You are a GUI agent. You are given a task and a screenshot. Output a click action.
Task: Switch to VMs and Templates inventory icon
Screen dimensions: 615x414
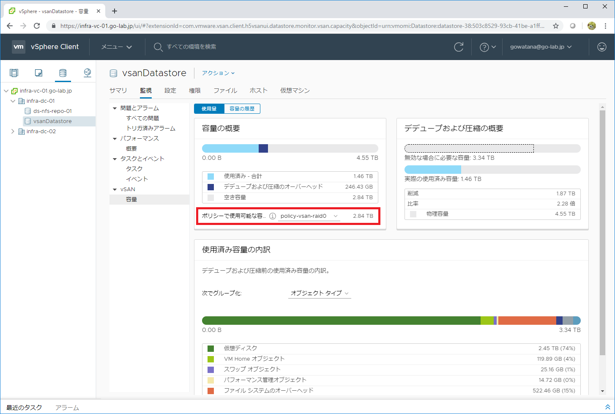pyautogui.click(x=38, y=73)
